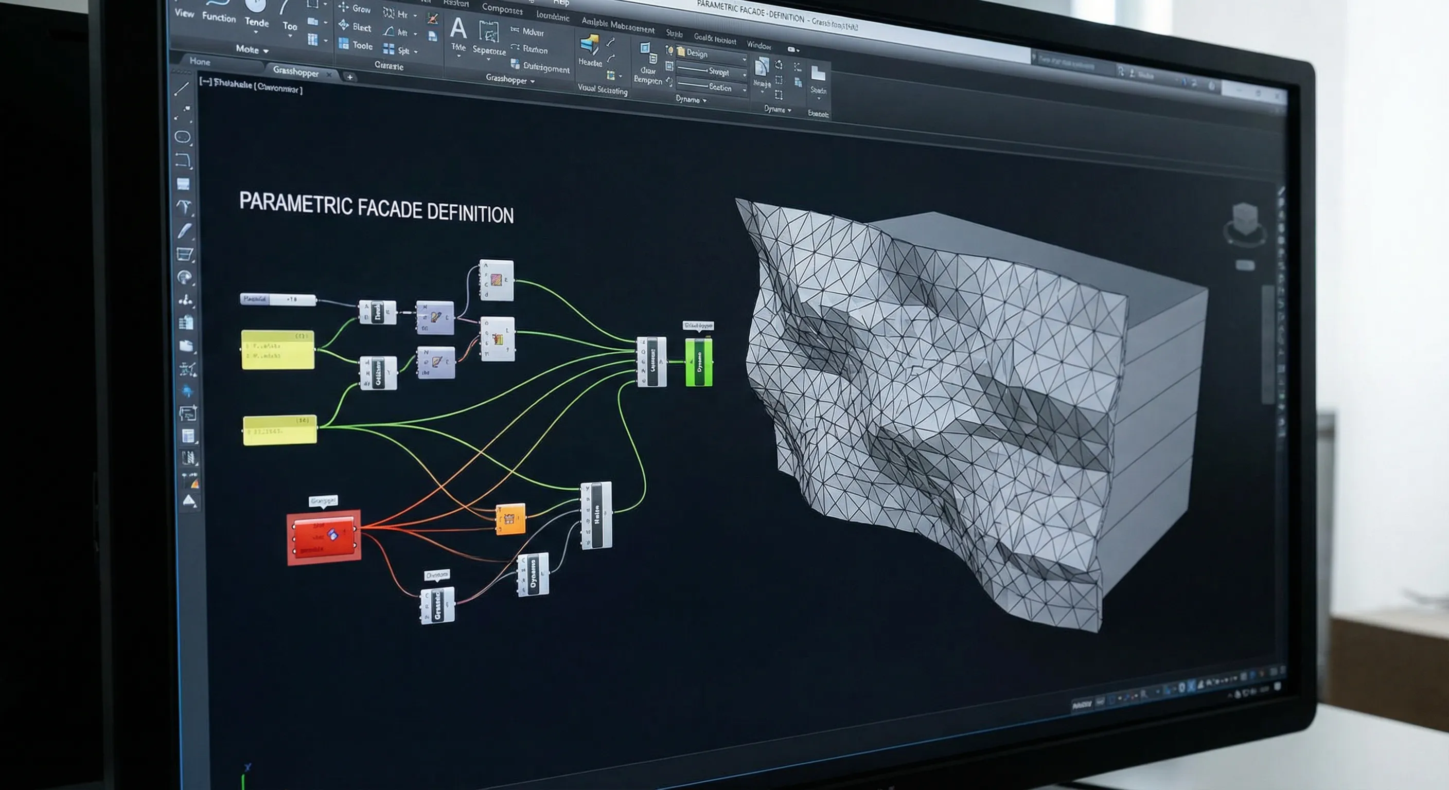Click the Text (A) tool in the ribbon
Viewport: 1449px width, 790px height.
click(x=458, y=29)
